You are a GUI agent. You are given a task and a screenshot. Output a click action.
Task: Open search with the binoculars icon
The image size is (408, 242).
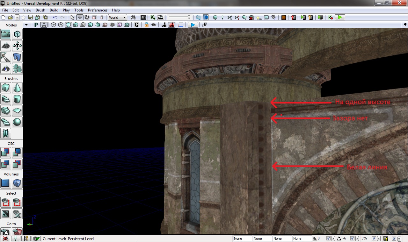pyautogui.click(x=134, y=18)
